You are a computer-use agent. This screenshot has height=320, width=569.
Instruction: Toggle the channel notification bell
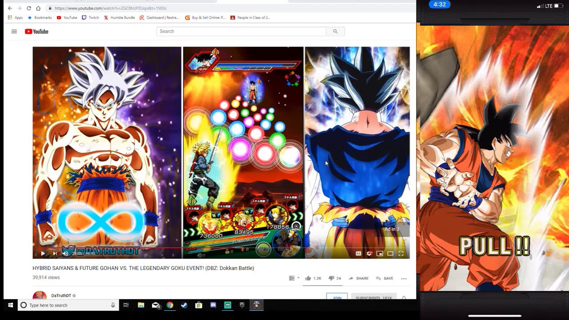click(x=404, y=297)
